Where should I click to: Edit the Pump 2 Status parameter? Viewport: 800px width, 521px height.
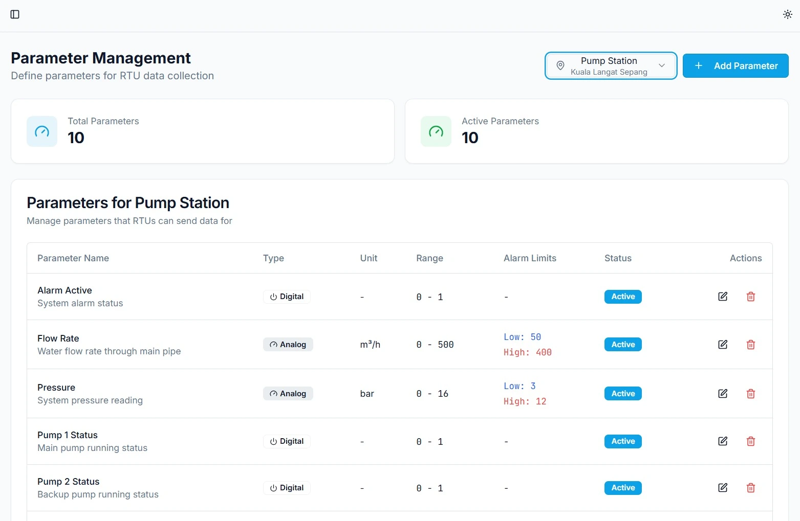(723, 488)
